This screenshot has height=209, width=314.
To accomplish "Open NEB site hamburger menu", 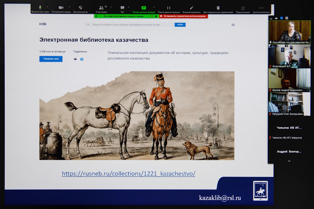I will tap(233, 25).
